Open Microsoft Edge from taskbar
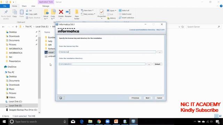The width and height of the screenshot is (223, 125). tap(82, 122)
